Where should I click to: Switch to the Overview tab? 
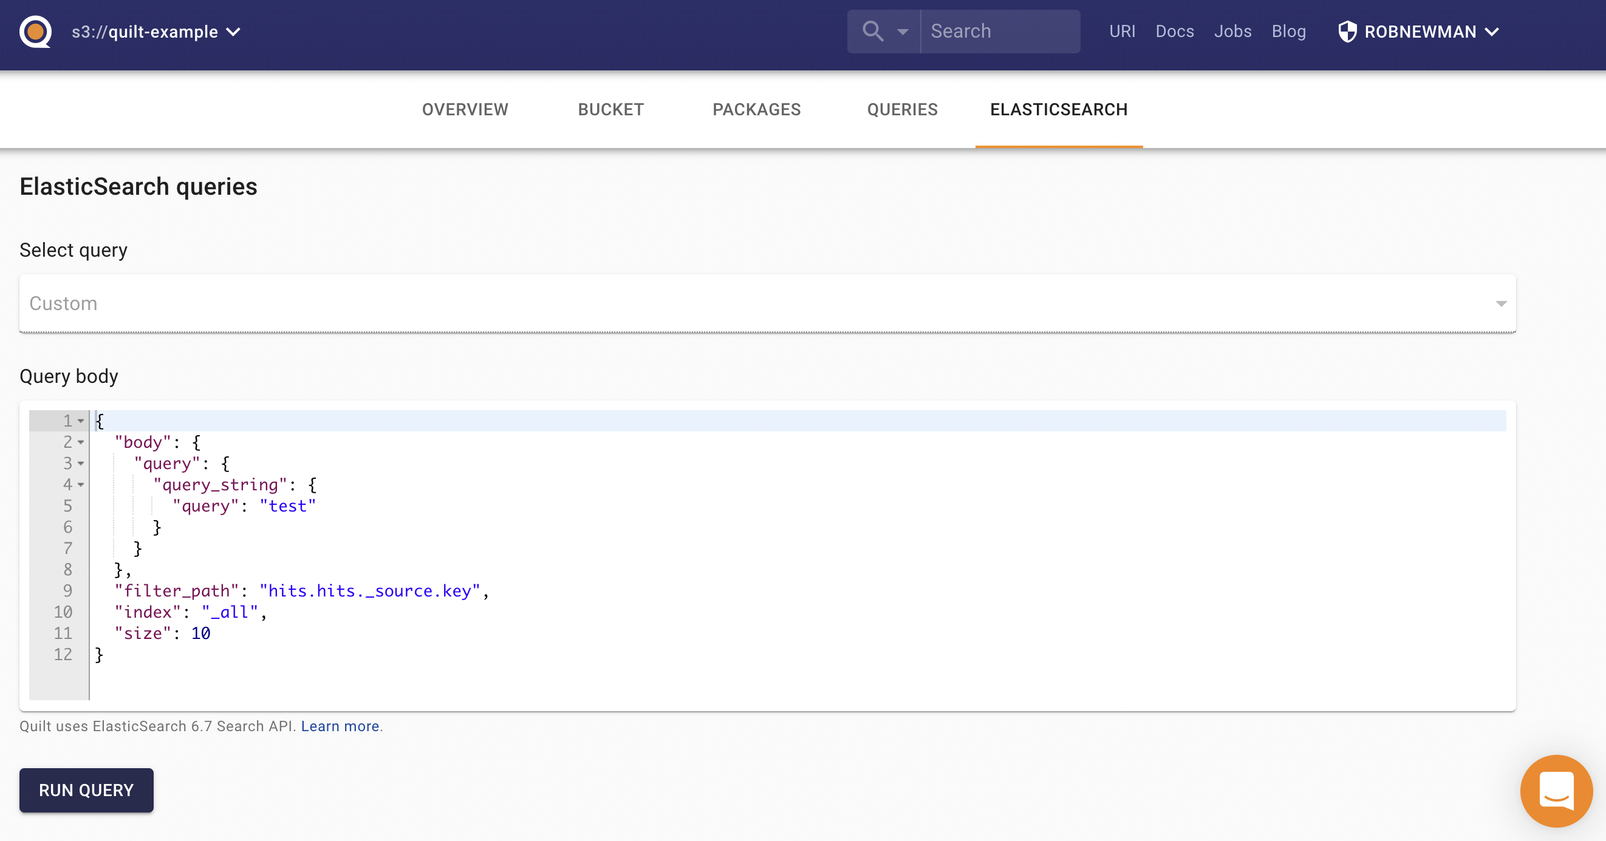465,110
